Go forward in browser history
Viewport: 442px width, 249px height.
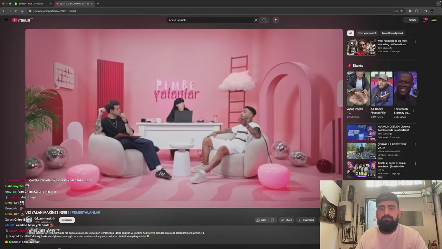tap(10, 11)
